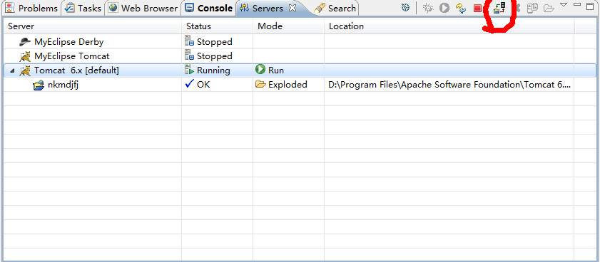The width and height of the screenshot is (600, 262).
Task: Click the Tasks tab checklist icon
Action: pos(70,8)
